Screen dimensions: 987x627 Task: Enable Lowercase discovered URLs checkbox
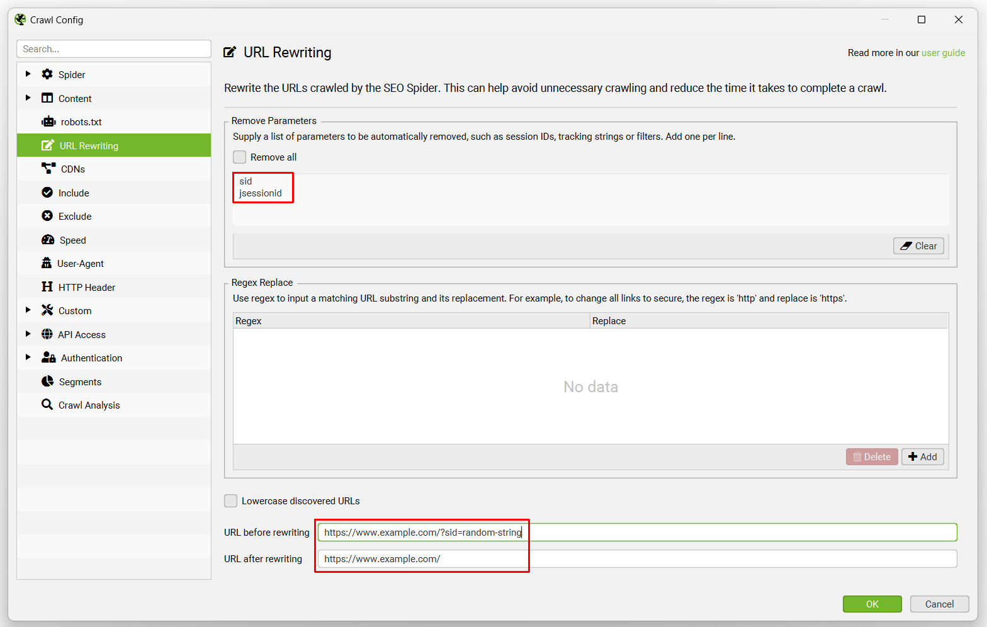(231, 500)
